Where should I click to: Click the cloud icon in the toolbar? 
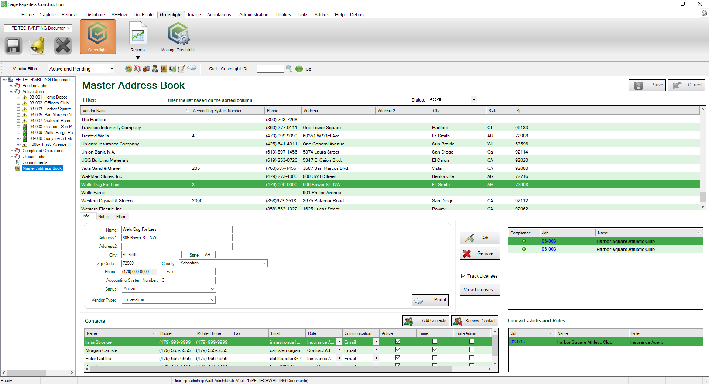(x=192, y=68)
